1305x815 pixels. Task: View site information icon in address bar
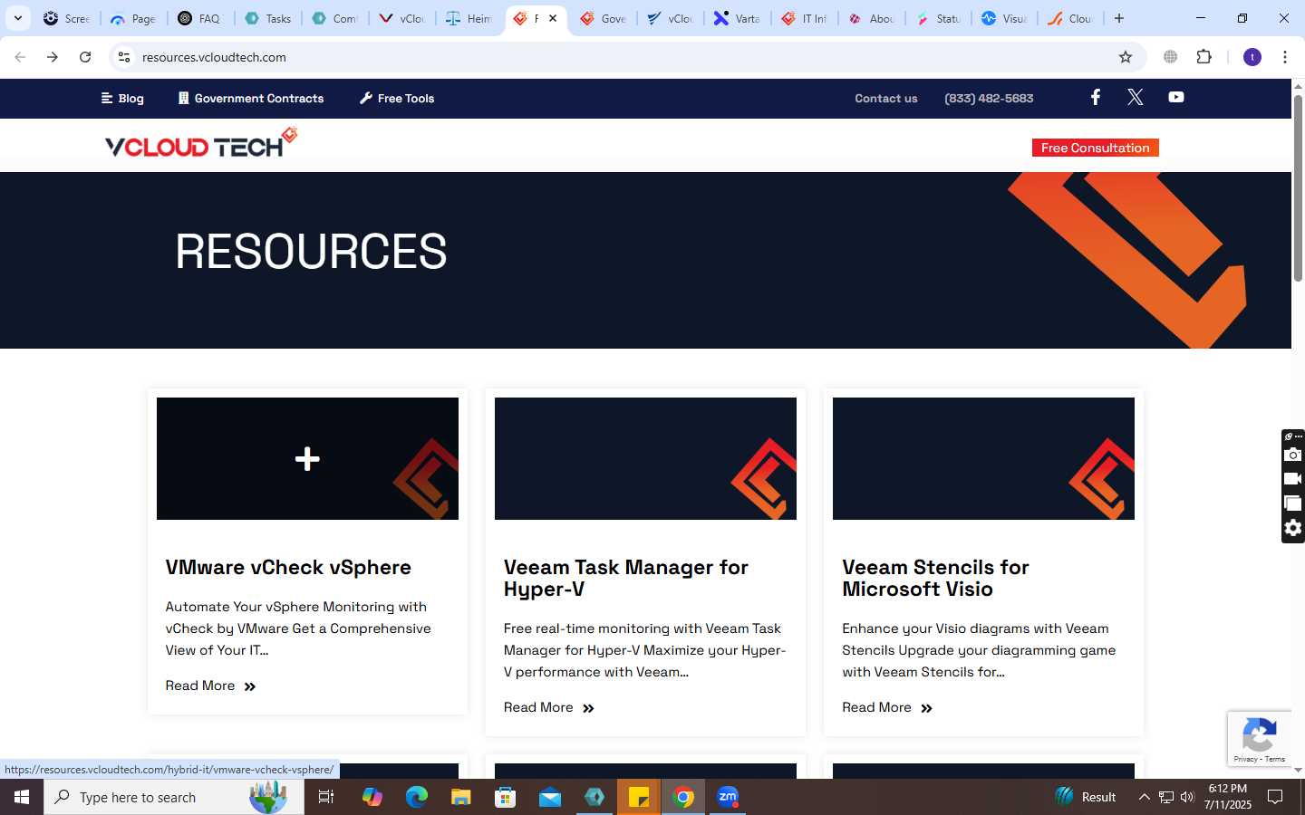click(124, 57)
